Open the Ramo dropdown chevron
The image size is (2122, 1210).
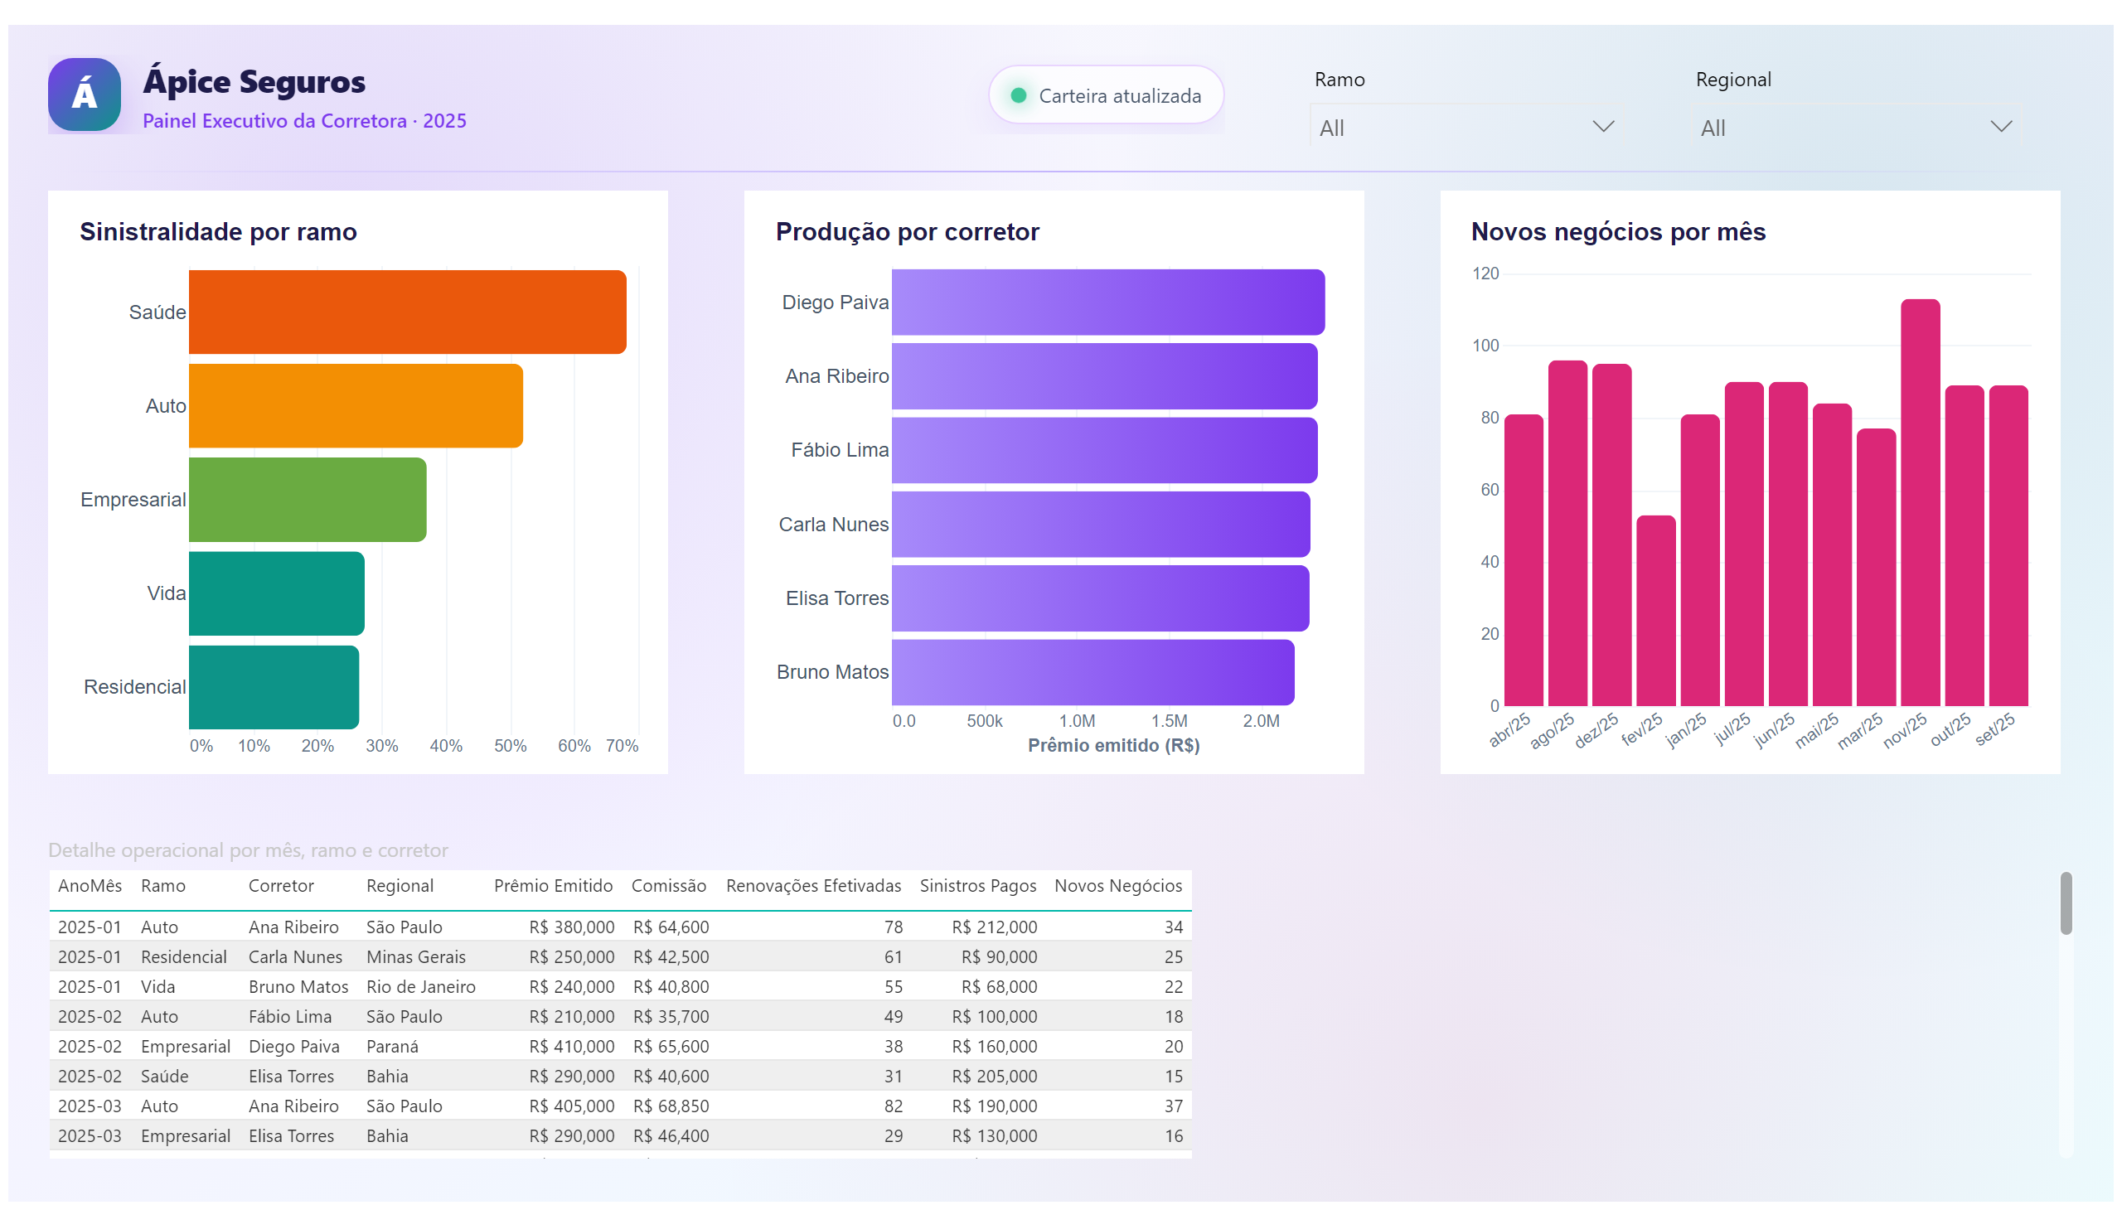point(1601,126)
